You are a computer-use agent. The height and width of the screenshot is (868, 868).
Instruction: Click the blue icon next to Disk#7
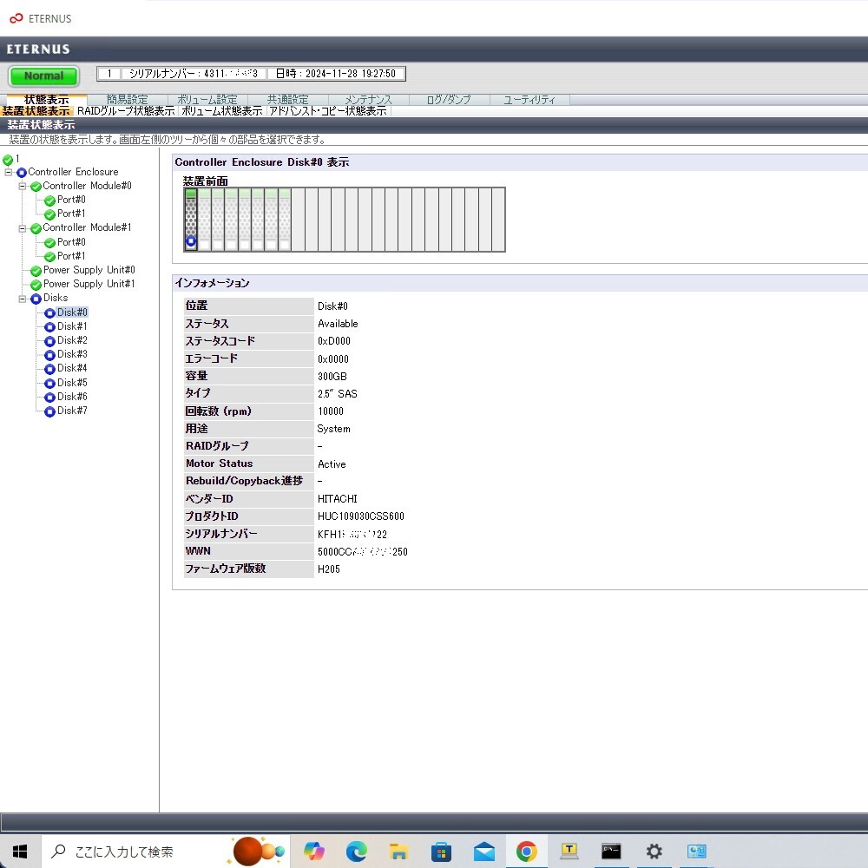(49, 411)
